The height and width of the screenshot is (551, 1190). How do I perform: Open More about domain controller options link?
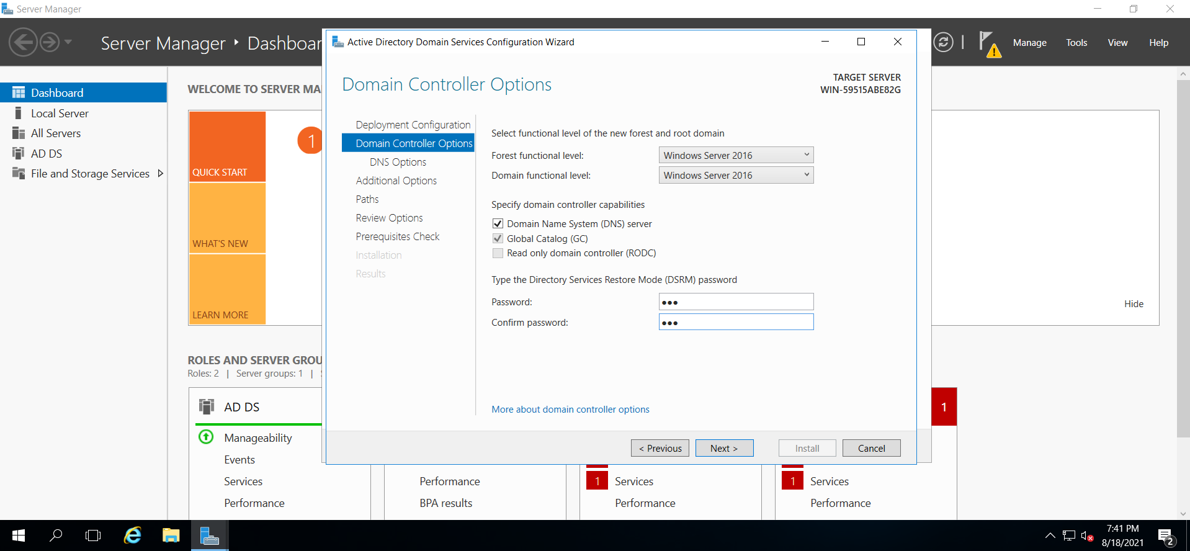tap(570, 410)
